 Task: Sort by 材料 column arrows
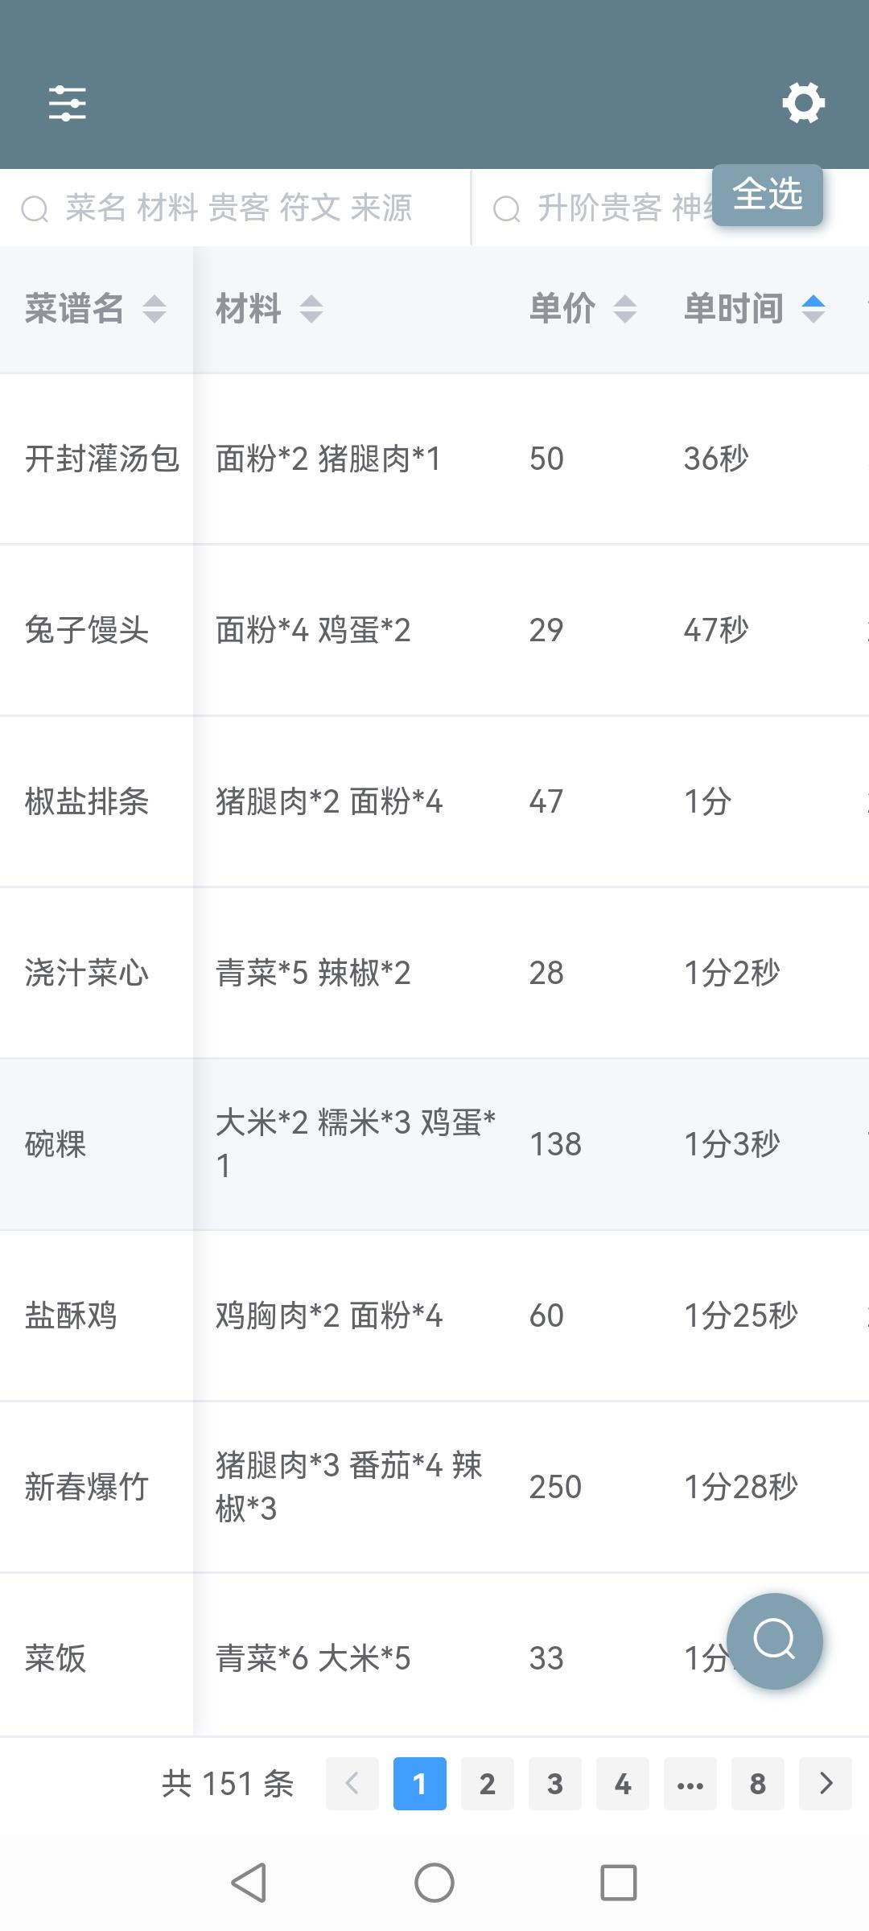pos(311,309)
